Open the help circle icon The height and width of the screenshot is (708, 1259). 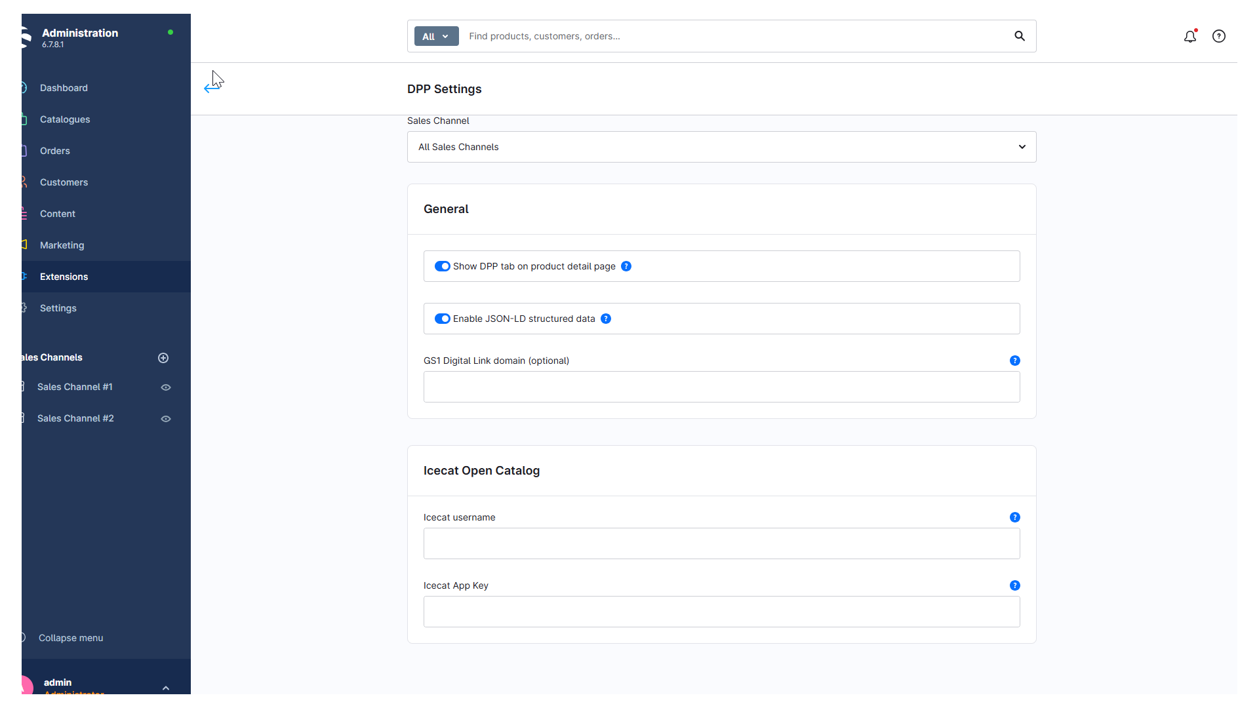1218,37
